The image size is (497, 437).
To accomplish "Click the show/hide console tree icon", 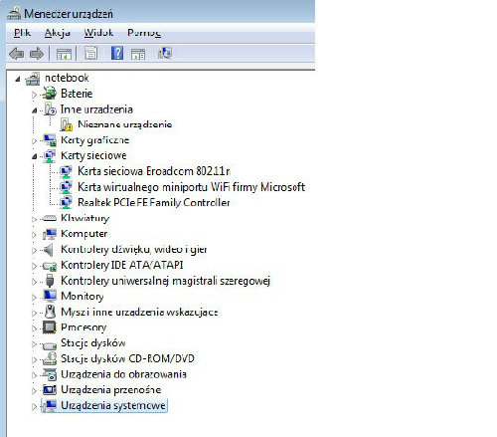I will (x=64, y=54).
